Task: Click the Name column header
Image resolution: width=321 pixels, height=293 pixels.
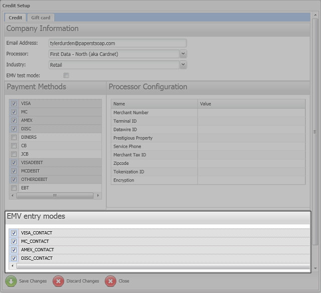Action: click(154, 104)
